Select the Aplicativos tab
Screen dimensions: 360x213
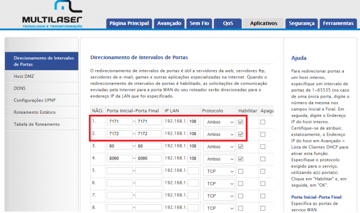pyautogui.click(x=264, y=23)
